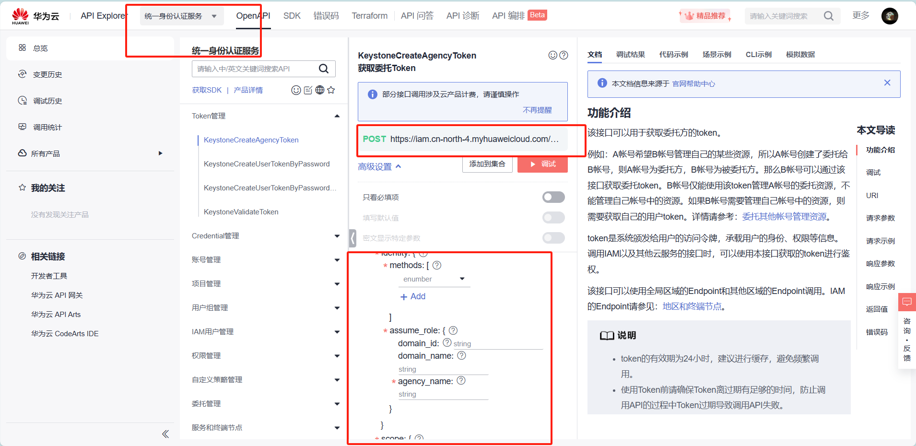This screenshot has width=916, height=446.
Task: Switch to the 调试结果 tab
Action: [x=630, y=54]
